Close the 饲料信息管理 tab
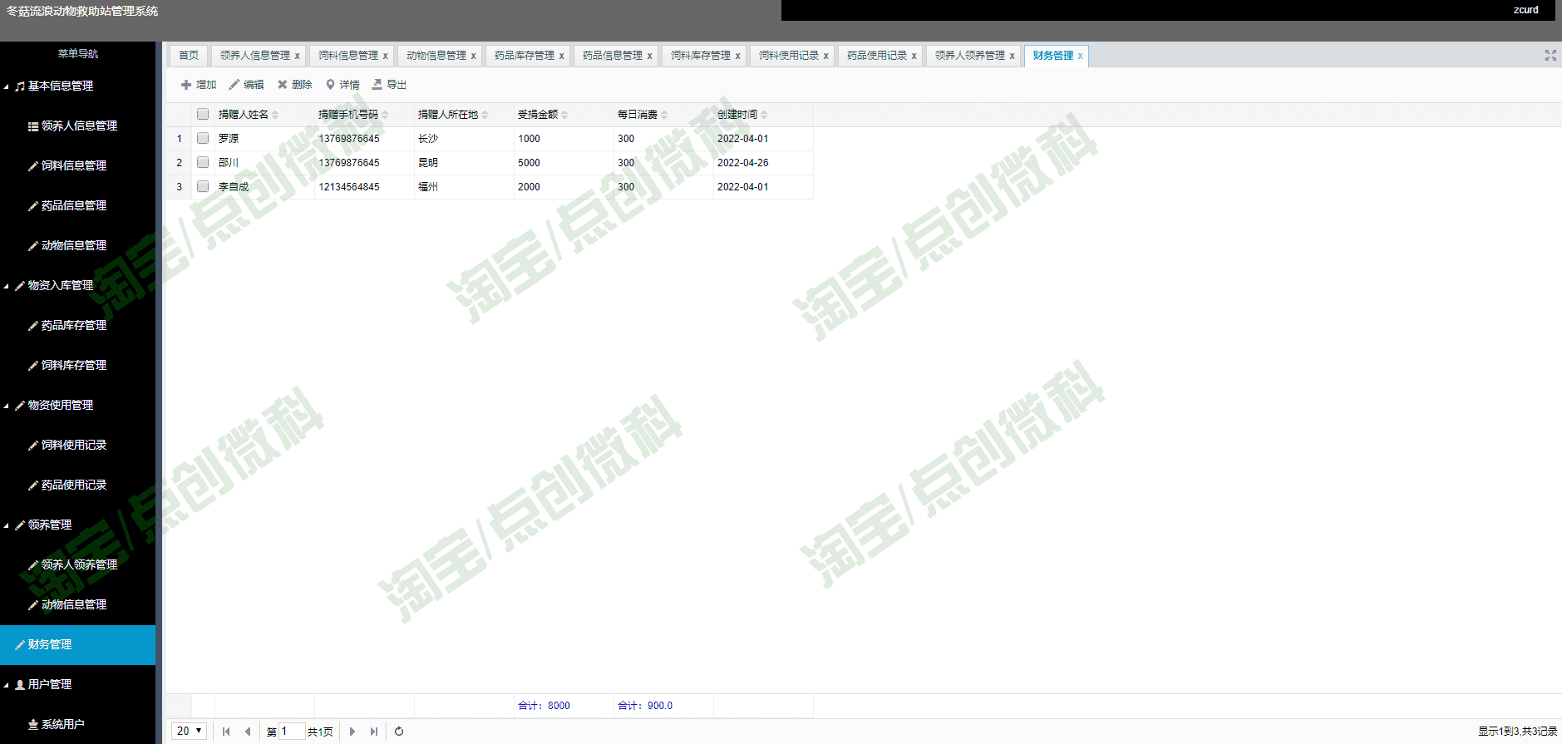Image resolution: width=1562 pixels, height=744 pixels. click(385, 57)
